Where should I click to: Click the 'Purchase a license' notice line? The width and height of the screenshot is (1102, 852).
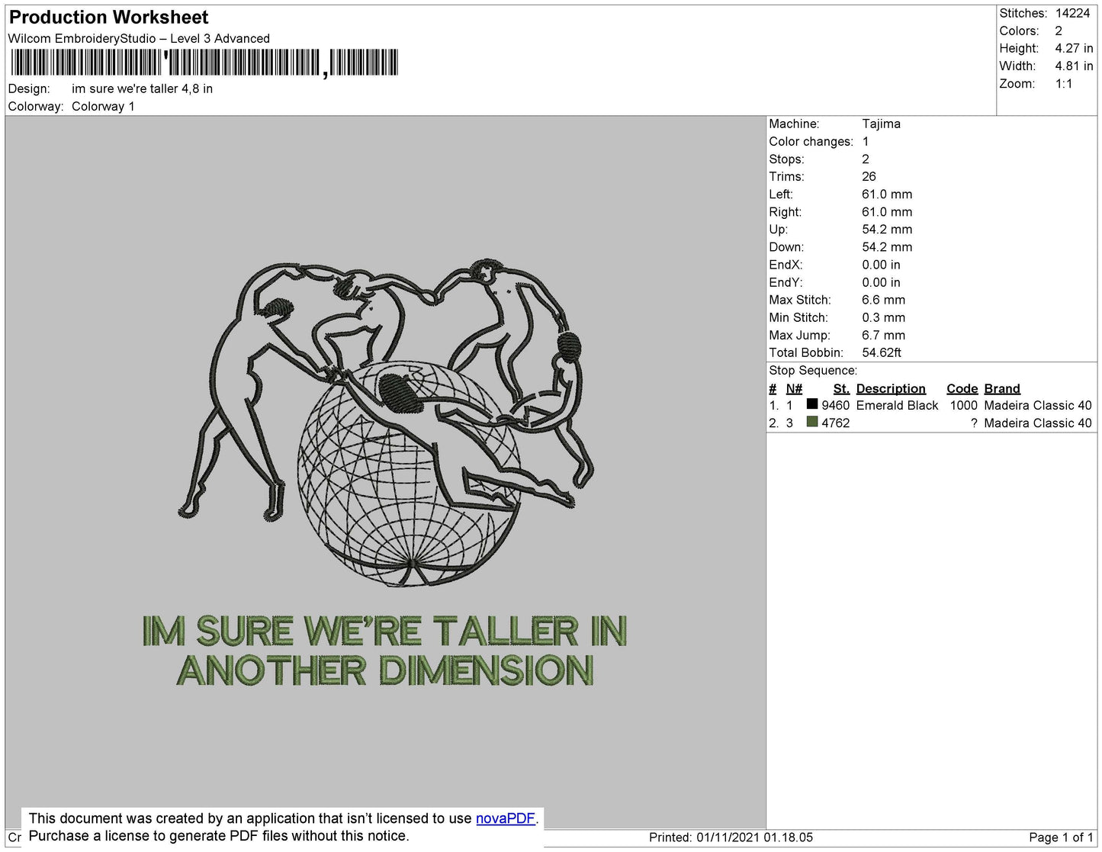coord(219,836)
